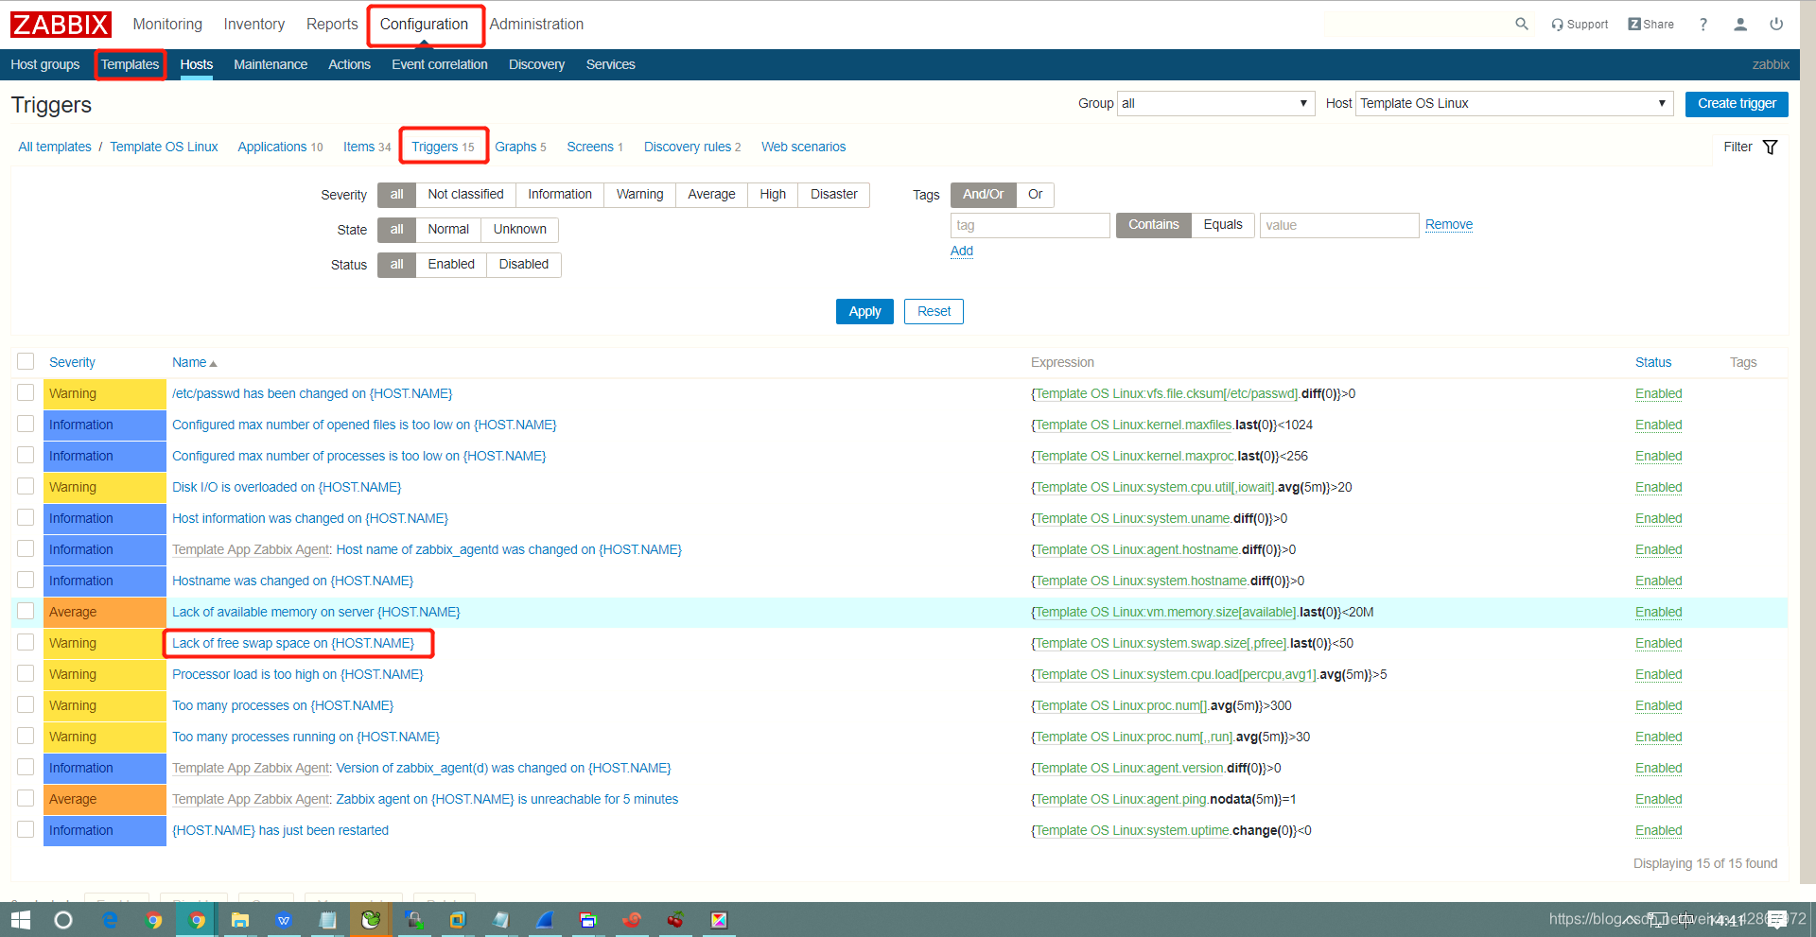The width and height of the screenshot is (1816, 937).
Task: Open the Administration menu
Action: (x=536, y=25)
